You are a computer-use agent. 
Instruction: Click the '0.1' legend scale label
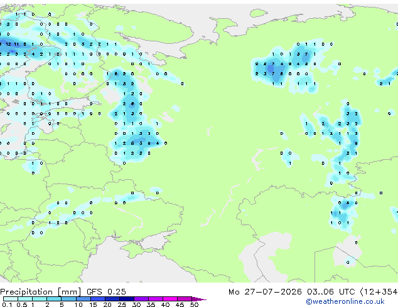pyautogui.click(x=6, y=304)
